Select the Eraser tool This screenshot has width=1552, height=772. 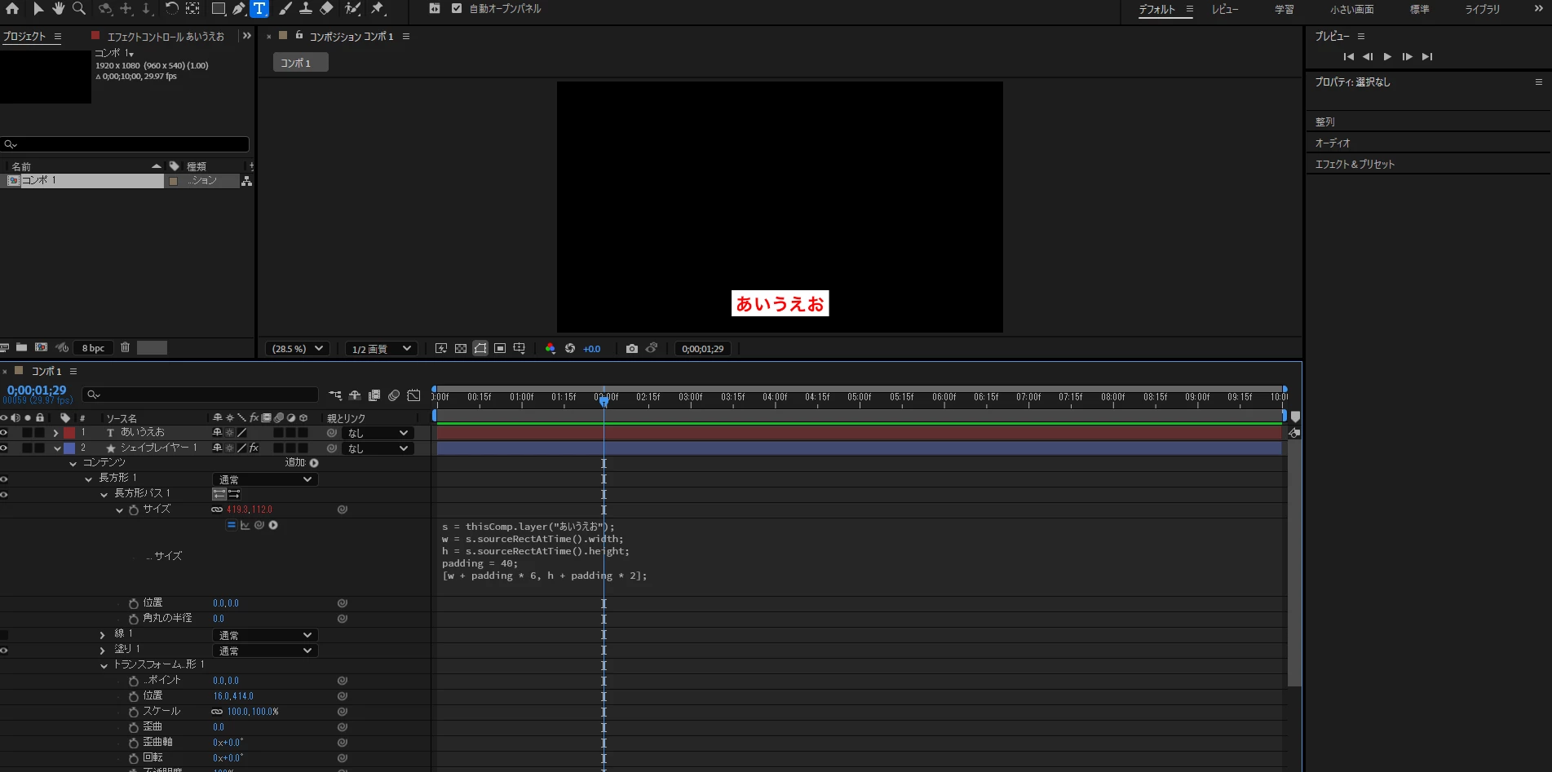coord(326,8)
